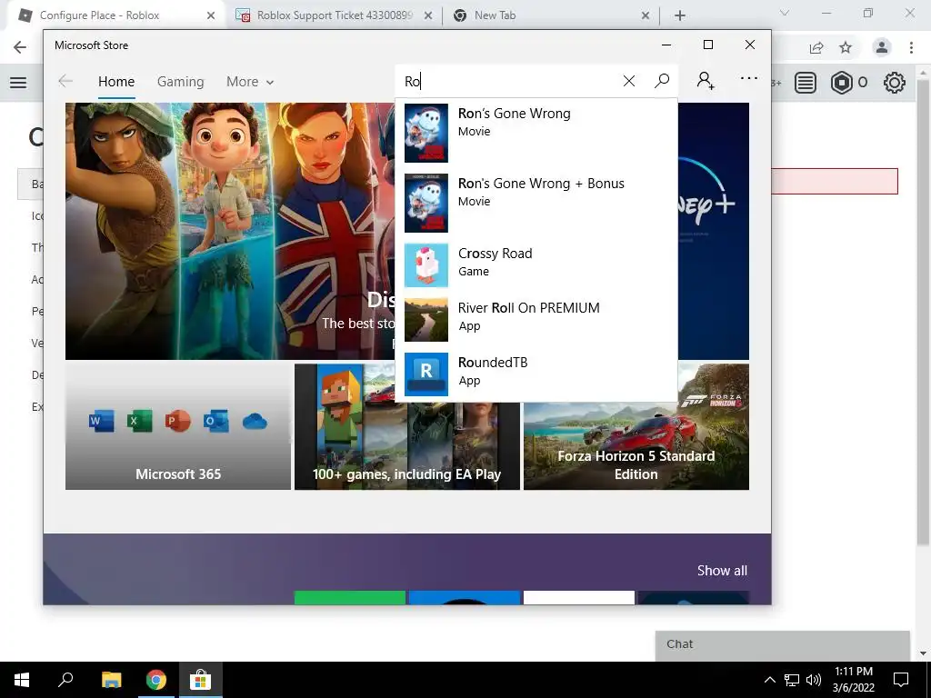Viewport: 931px width, 698px height.
Task: Open volume control tray icon
Action: coord(814,680)
